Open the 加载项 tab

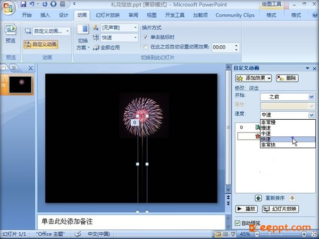[200, 15]
